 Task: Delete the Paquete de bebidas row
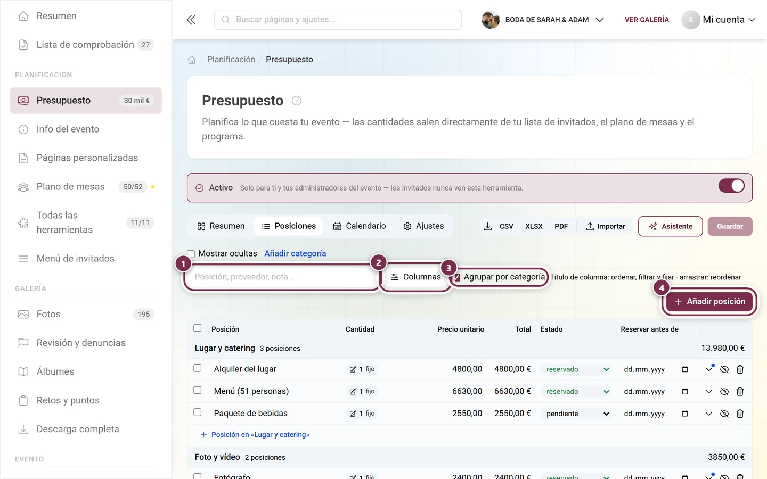[x=740, y=414]
